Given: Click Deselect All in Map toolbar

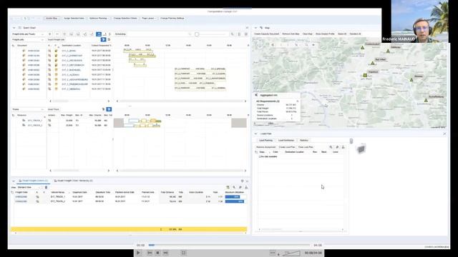Looking at the screenshot, I should [355, 34].
